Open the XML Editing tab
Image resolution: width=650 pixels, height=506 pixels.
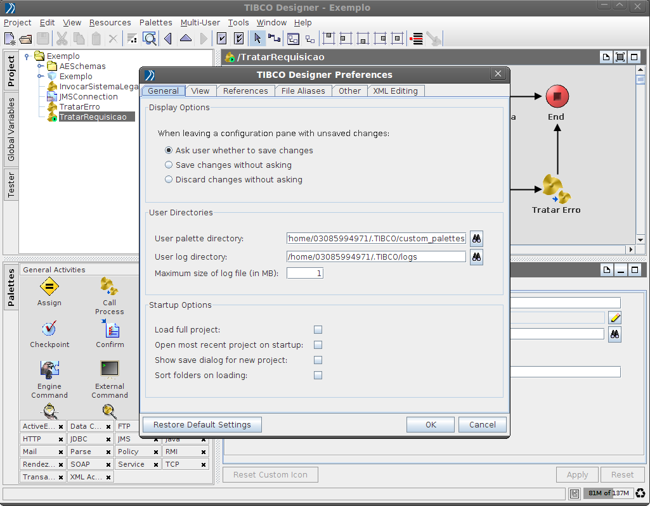pyautogui.click(x=395, y=91)
